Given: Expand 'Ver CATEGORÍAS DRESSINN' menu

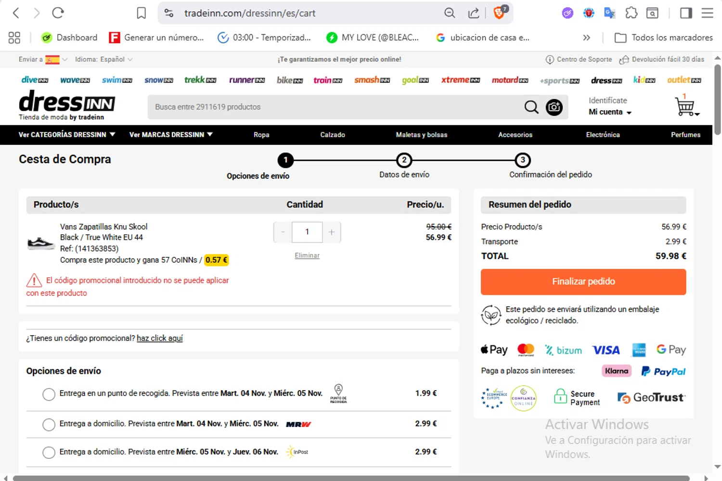Looking at the screenshot, I should pyautogui.click(x=67, y=135).
